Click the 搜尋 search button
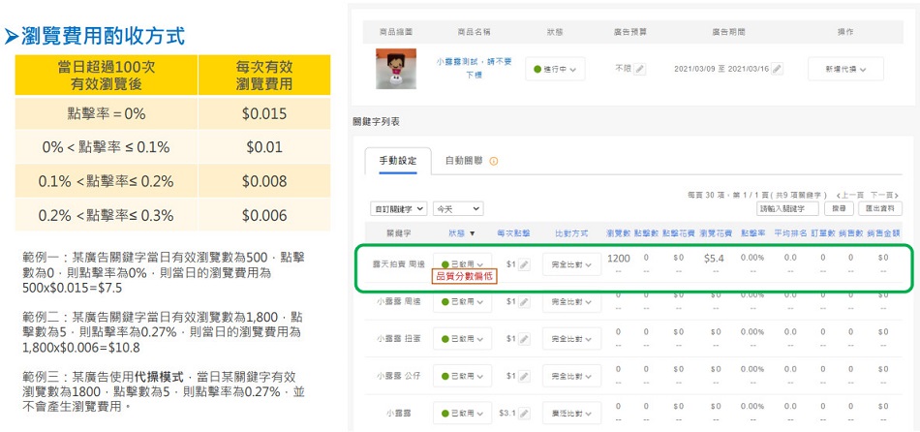The width and height of the screenshot is (920, 432). (x=840, y=208)
